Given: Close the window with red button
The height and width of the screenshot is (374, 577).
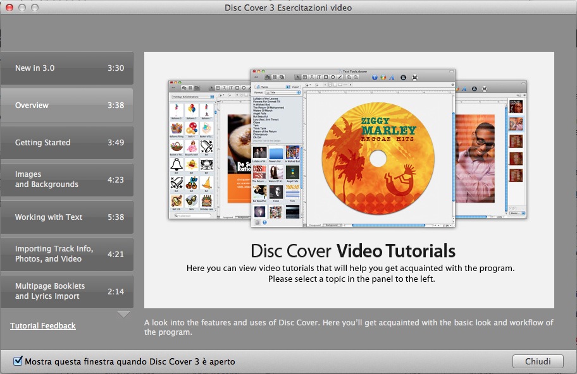Looking at the screenshot, I should (9, 8).
